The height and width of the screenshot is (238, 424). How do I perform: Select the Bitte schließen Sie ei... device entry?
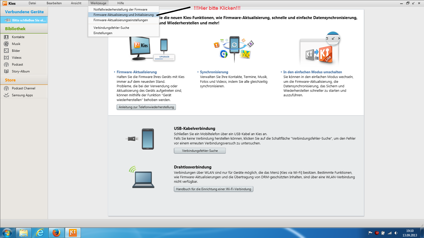point(24,20)
